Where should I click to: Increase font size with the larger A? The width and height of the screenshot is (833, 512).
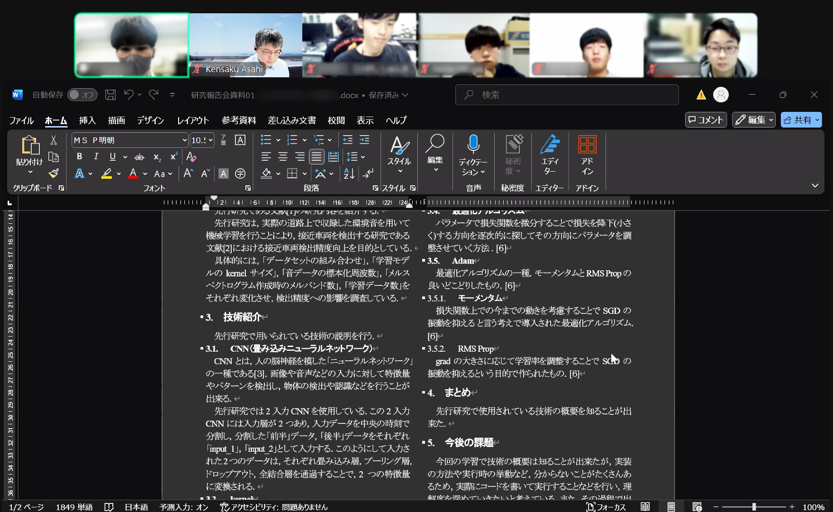[188, 174]
